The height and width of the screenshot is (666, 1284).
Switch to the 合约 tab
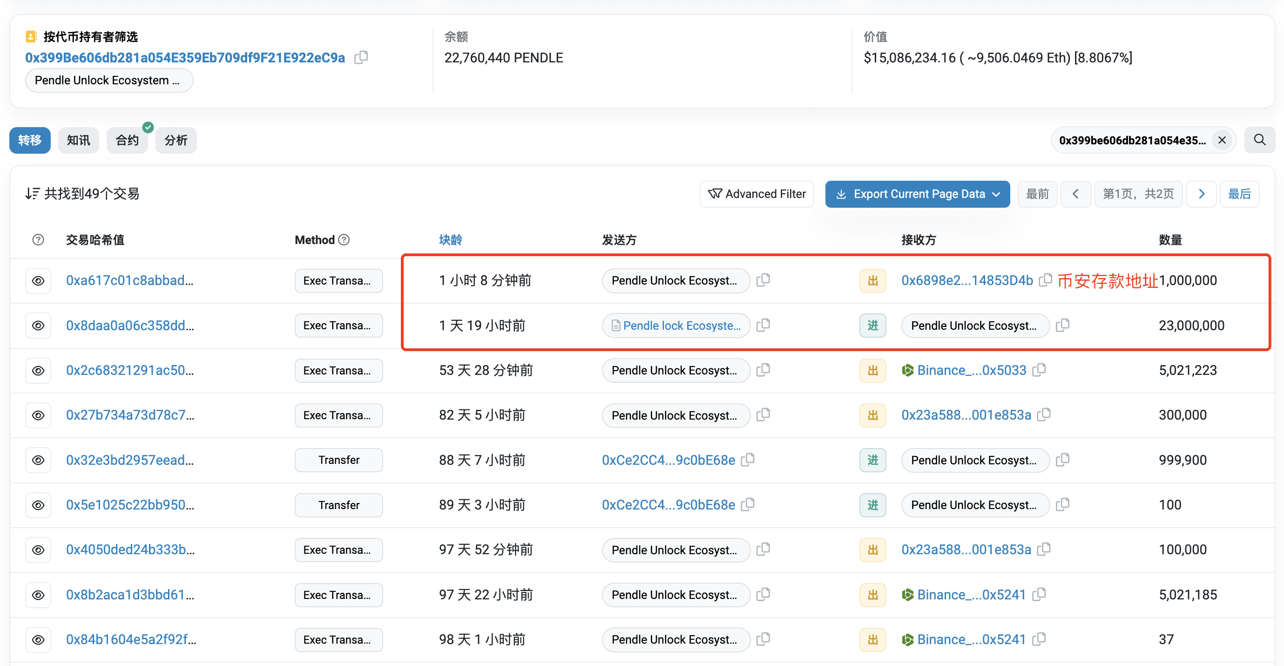point(127,140)
